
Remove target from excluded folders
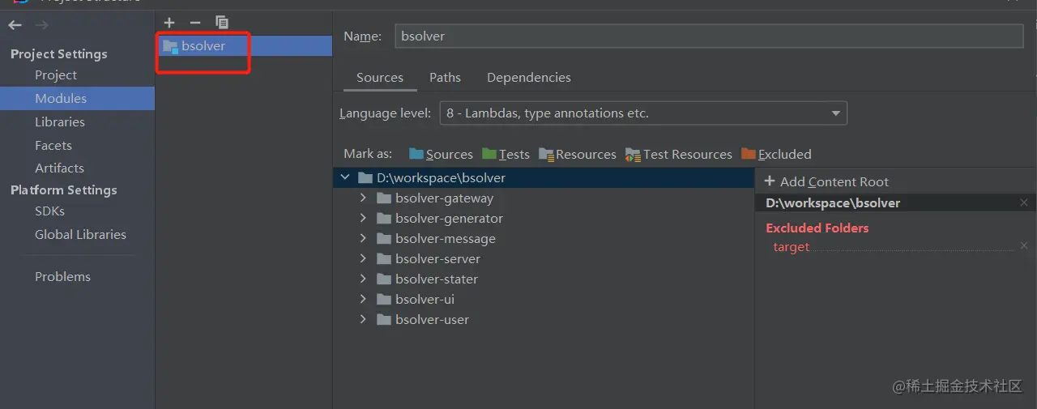(1024, 246)
